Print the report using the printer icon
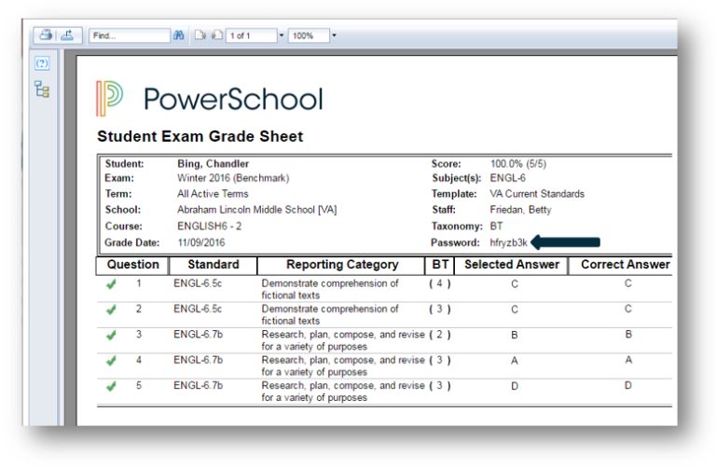This screenshot has height=468, width=716. 45,34
